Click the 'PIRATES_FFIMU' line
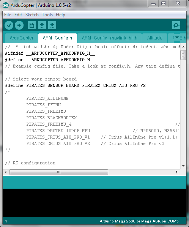Viewport: 189px width, 227px height. 43,105
